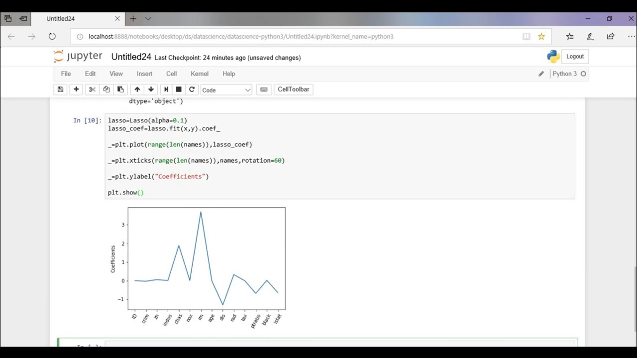The image size is (637, 358).
Task: Select the Untitled24 browser tab
Action: click(x=78, y=18)
